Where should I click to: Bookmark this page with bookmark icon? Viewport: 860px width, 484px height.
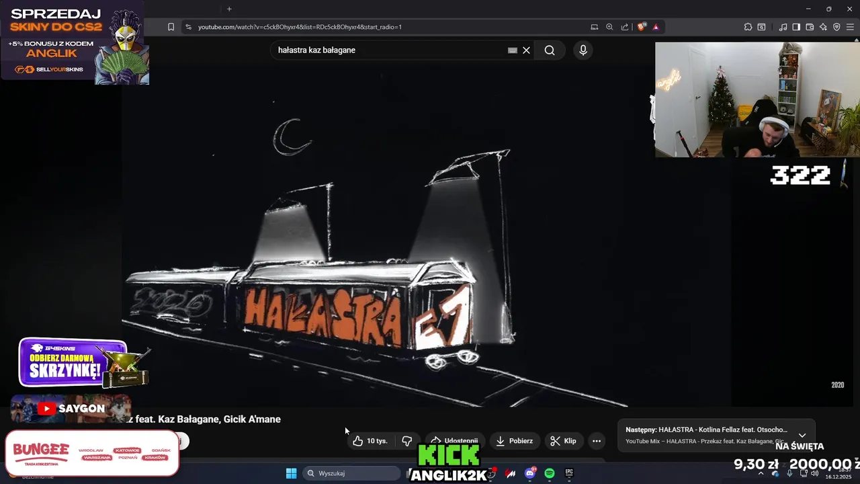coord(171,27)
